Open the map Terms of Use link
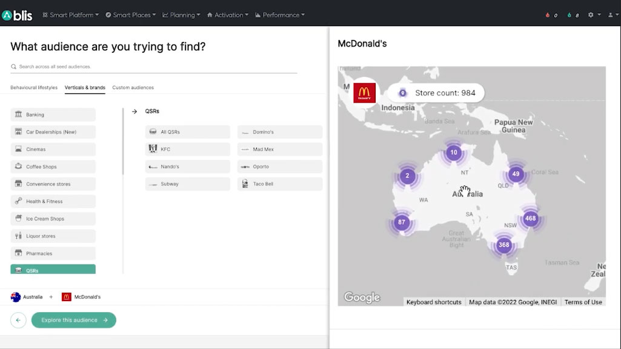Screen dimensions: 621x349 [583, 302]
